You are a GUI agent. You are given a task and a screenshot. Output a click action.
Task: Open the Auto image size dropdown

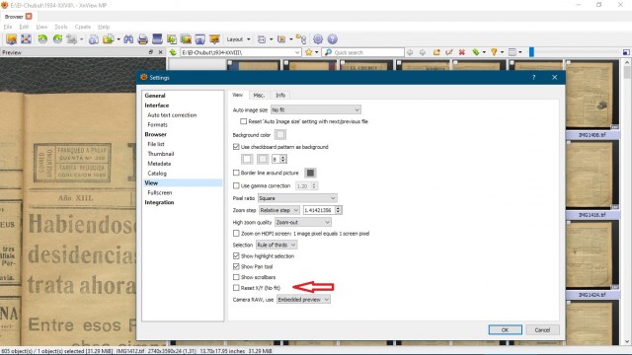[x=316, y=109]
